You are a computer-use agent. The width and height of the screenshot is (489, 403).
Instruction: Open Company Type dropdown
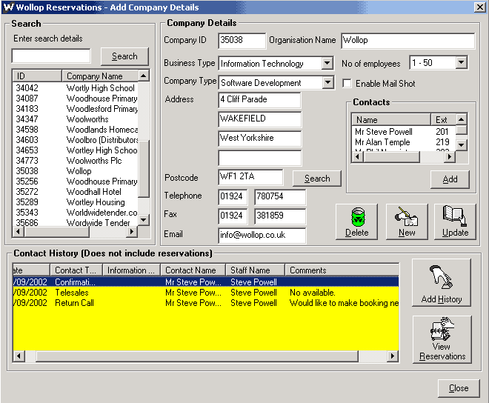[327, 83]
